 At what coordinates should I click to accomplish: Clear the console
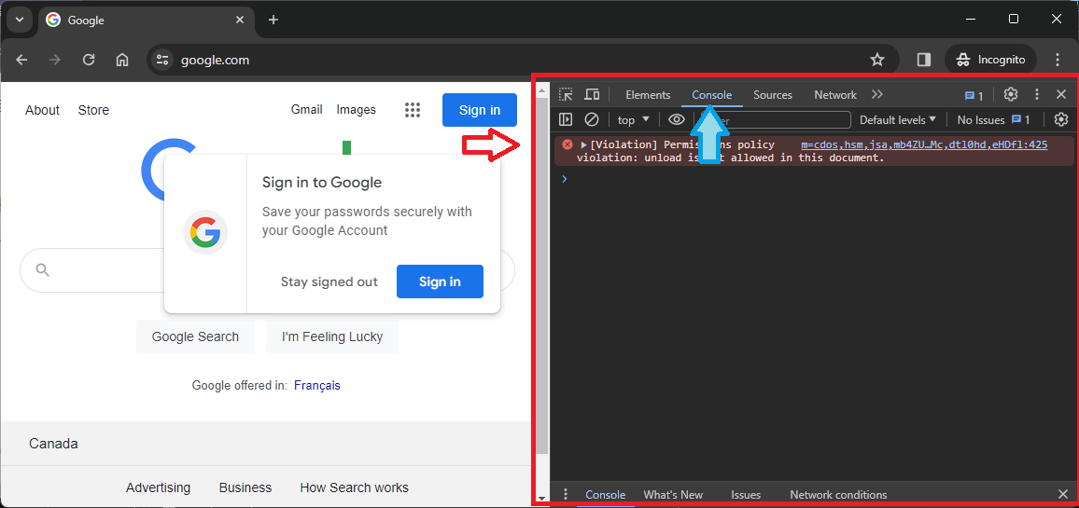click(592, 119)
